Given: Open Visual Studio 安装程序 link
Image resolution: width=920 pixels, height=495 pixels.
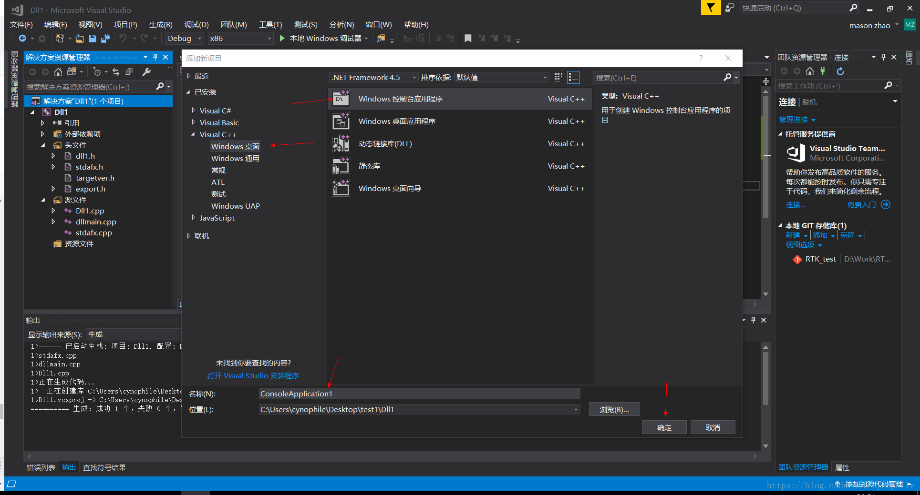Looking at the screenshot, I should (253, 375).
